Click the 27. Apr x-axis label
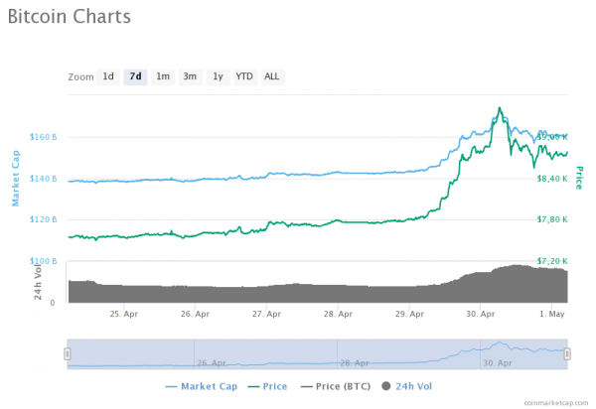This screenshot has width=596, height=409. click(x=266, y=314)
